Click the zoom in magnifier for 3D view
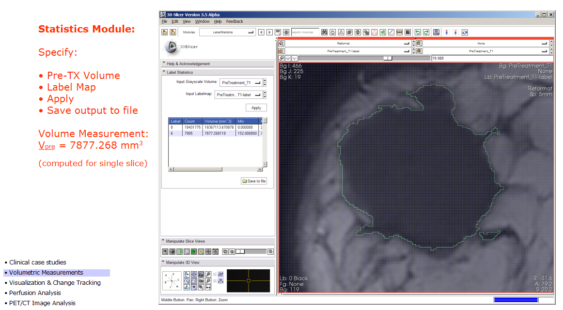The image size is (563, 310). click(x=208, y=275)
